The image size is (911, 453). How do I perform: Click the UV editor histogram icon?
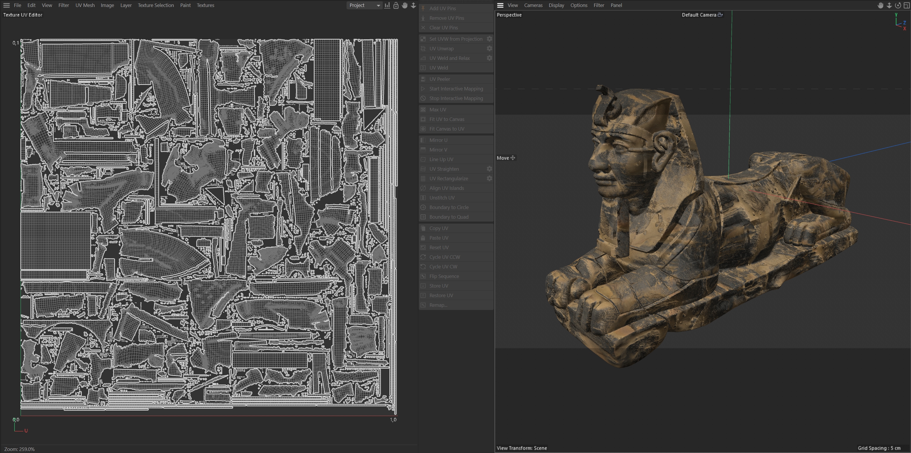point(387,5)
